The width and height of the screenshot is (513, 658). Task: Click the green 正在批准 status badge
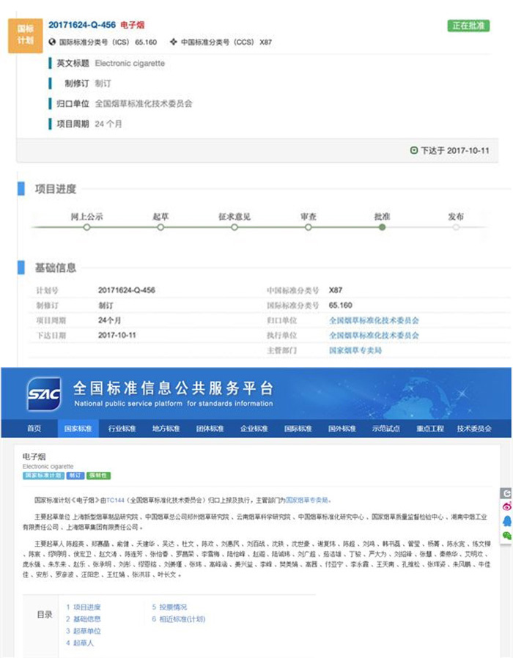point(468,26)
